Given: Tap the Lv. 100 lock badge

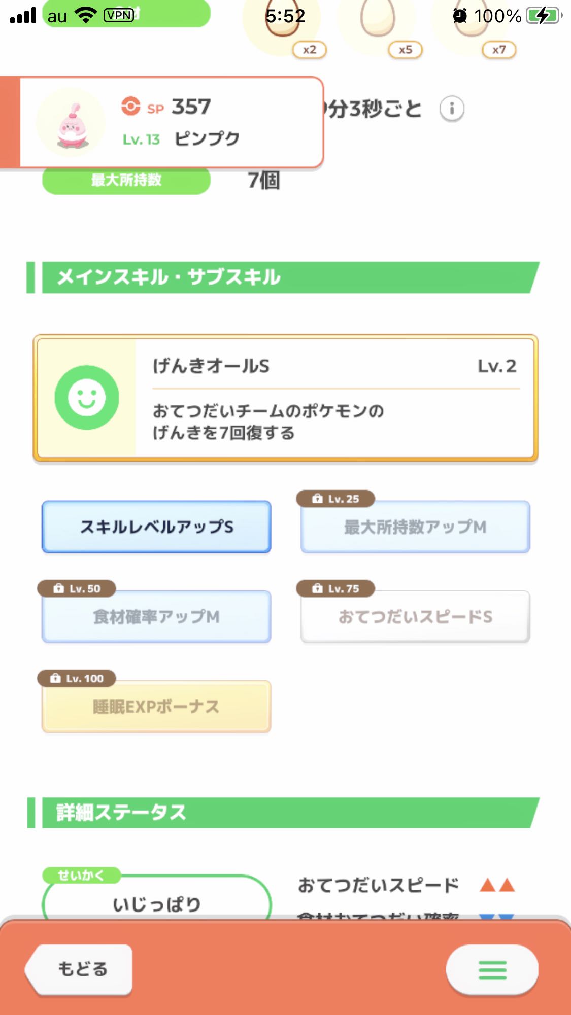Looking at the screenshot, I should pyautogui.click(x=77, y=678).
